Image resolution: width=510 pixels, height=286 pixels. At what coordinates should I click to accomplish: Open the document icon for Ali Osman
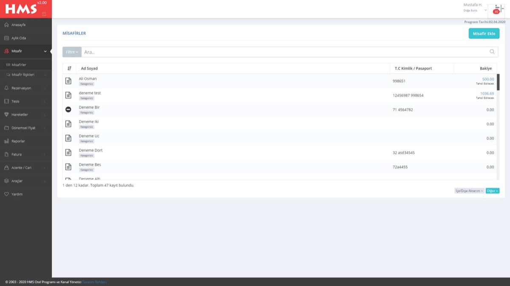pos(68,81)
